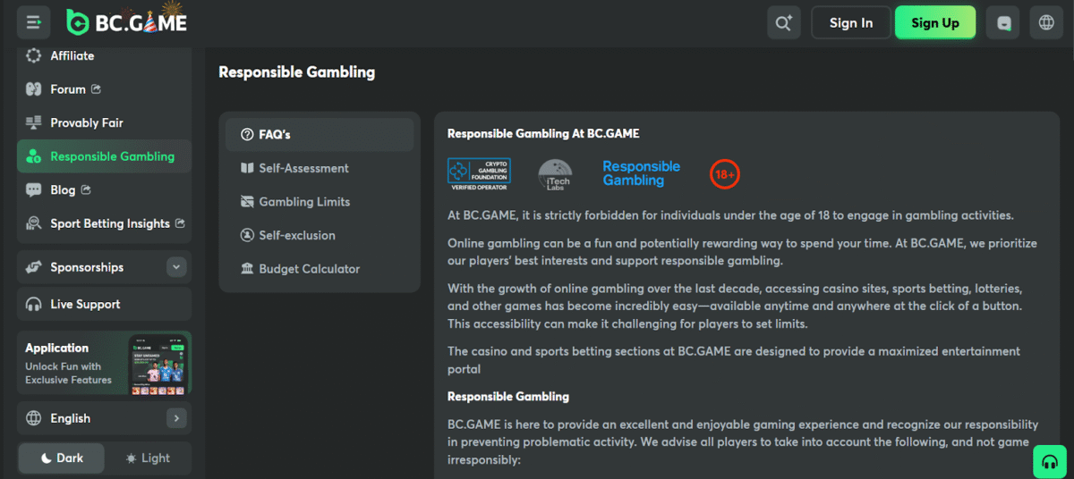Screen dimensions: 1074x479
Task: Open the chat messages icon in header
Action: click(x=1003, y=22)
